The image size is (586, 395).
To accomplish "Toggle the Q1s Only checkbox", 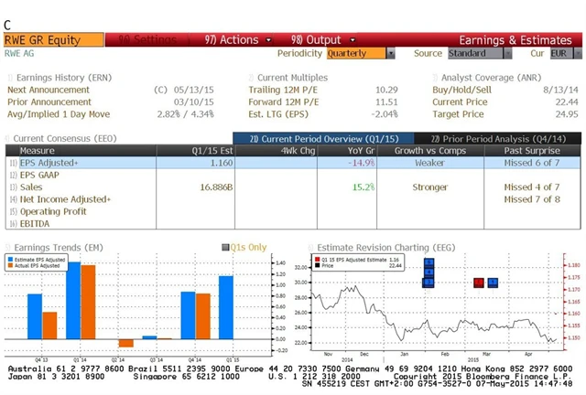I will pyautogui.click(x=224, y=247).
